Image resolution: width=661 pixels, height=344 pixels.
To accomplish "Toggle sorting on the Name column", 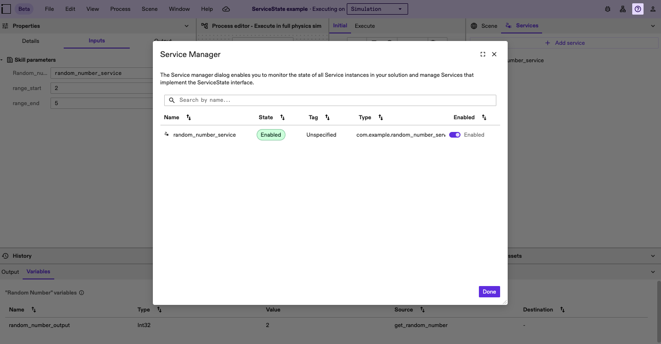I will pyautogui.click(x=188, y=117).
